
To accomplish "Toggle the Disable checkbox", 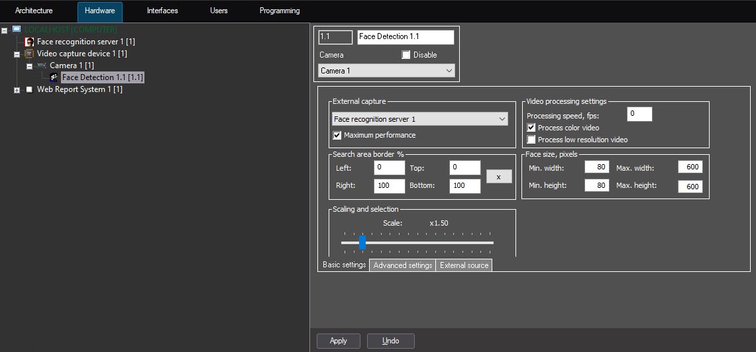I will coord(406,55).
